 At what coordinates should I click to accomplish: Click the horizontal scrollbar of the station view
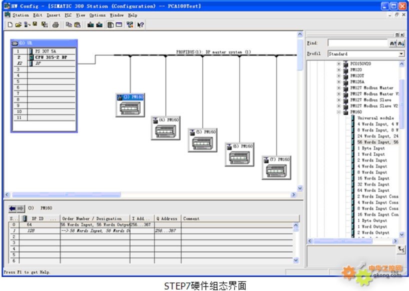point(66,194)
